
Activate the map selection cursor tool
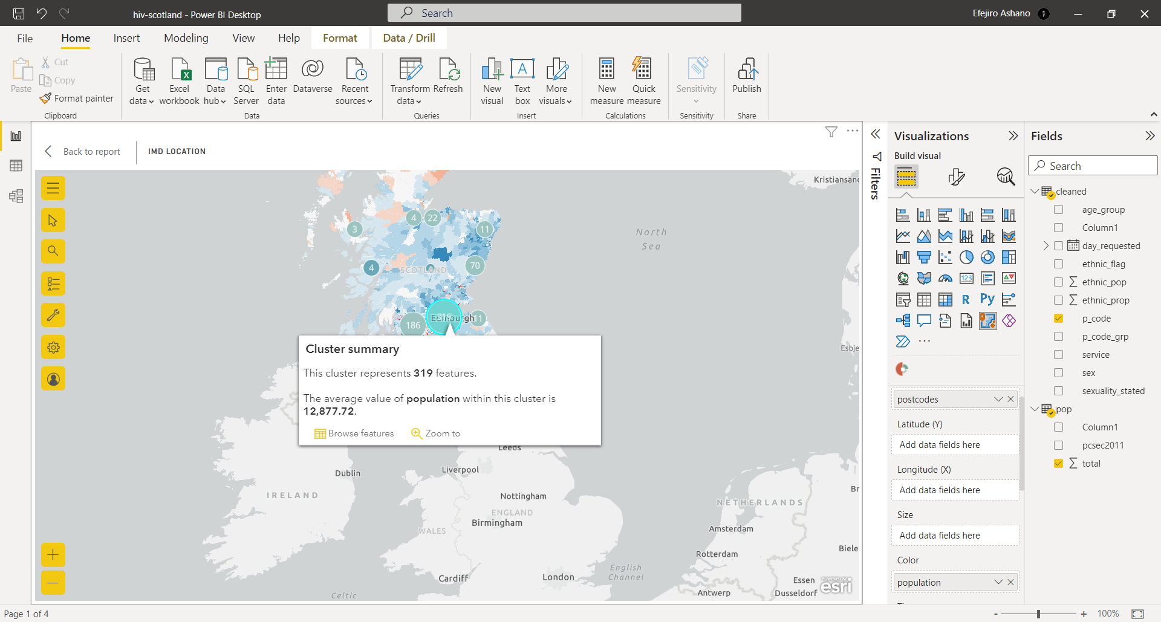tap(53, 220)
